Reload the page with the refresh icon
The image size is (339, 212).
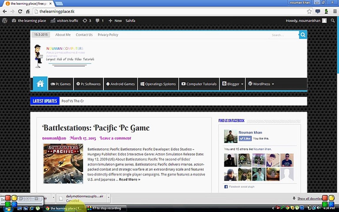point(20,11)
